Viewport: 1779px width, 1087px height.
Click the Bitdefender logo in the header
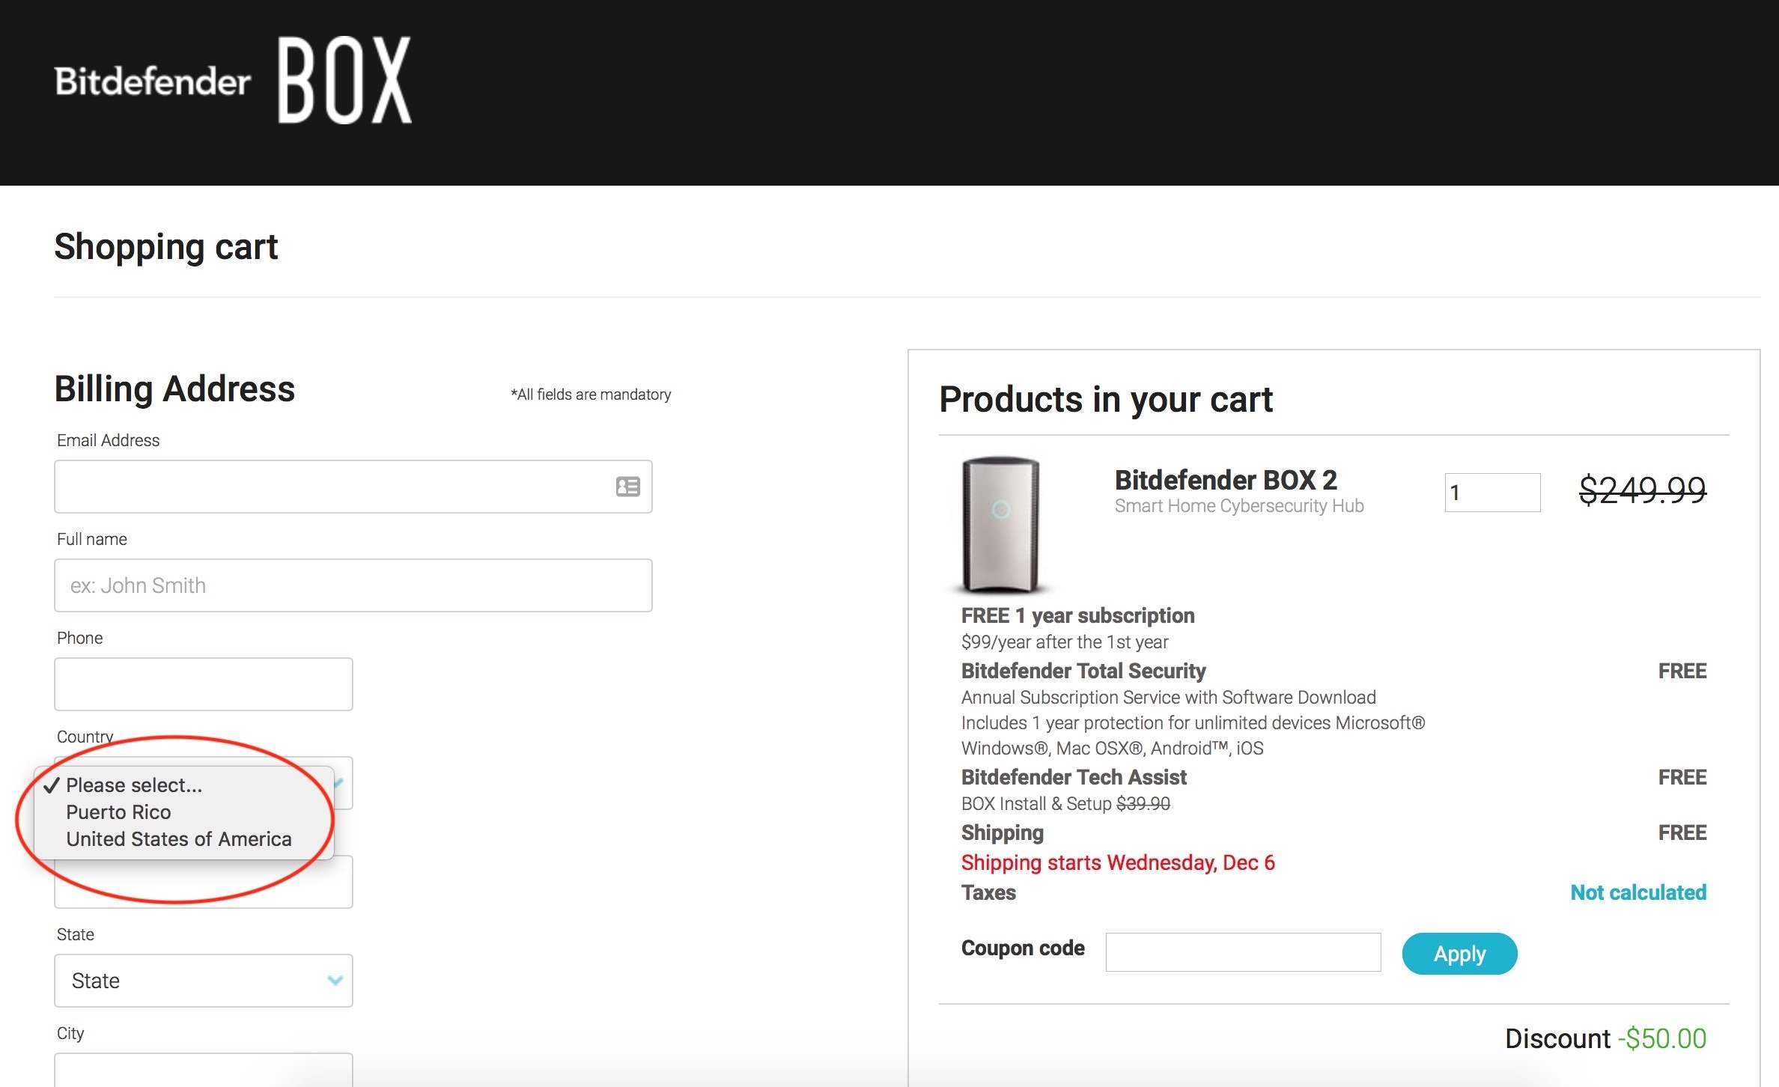[x=152, y=81]
